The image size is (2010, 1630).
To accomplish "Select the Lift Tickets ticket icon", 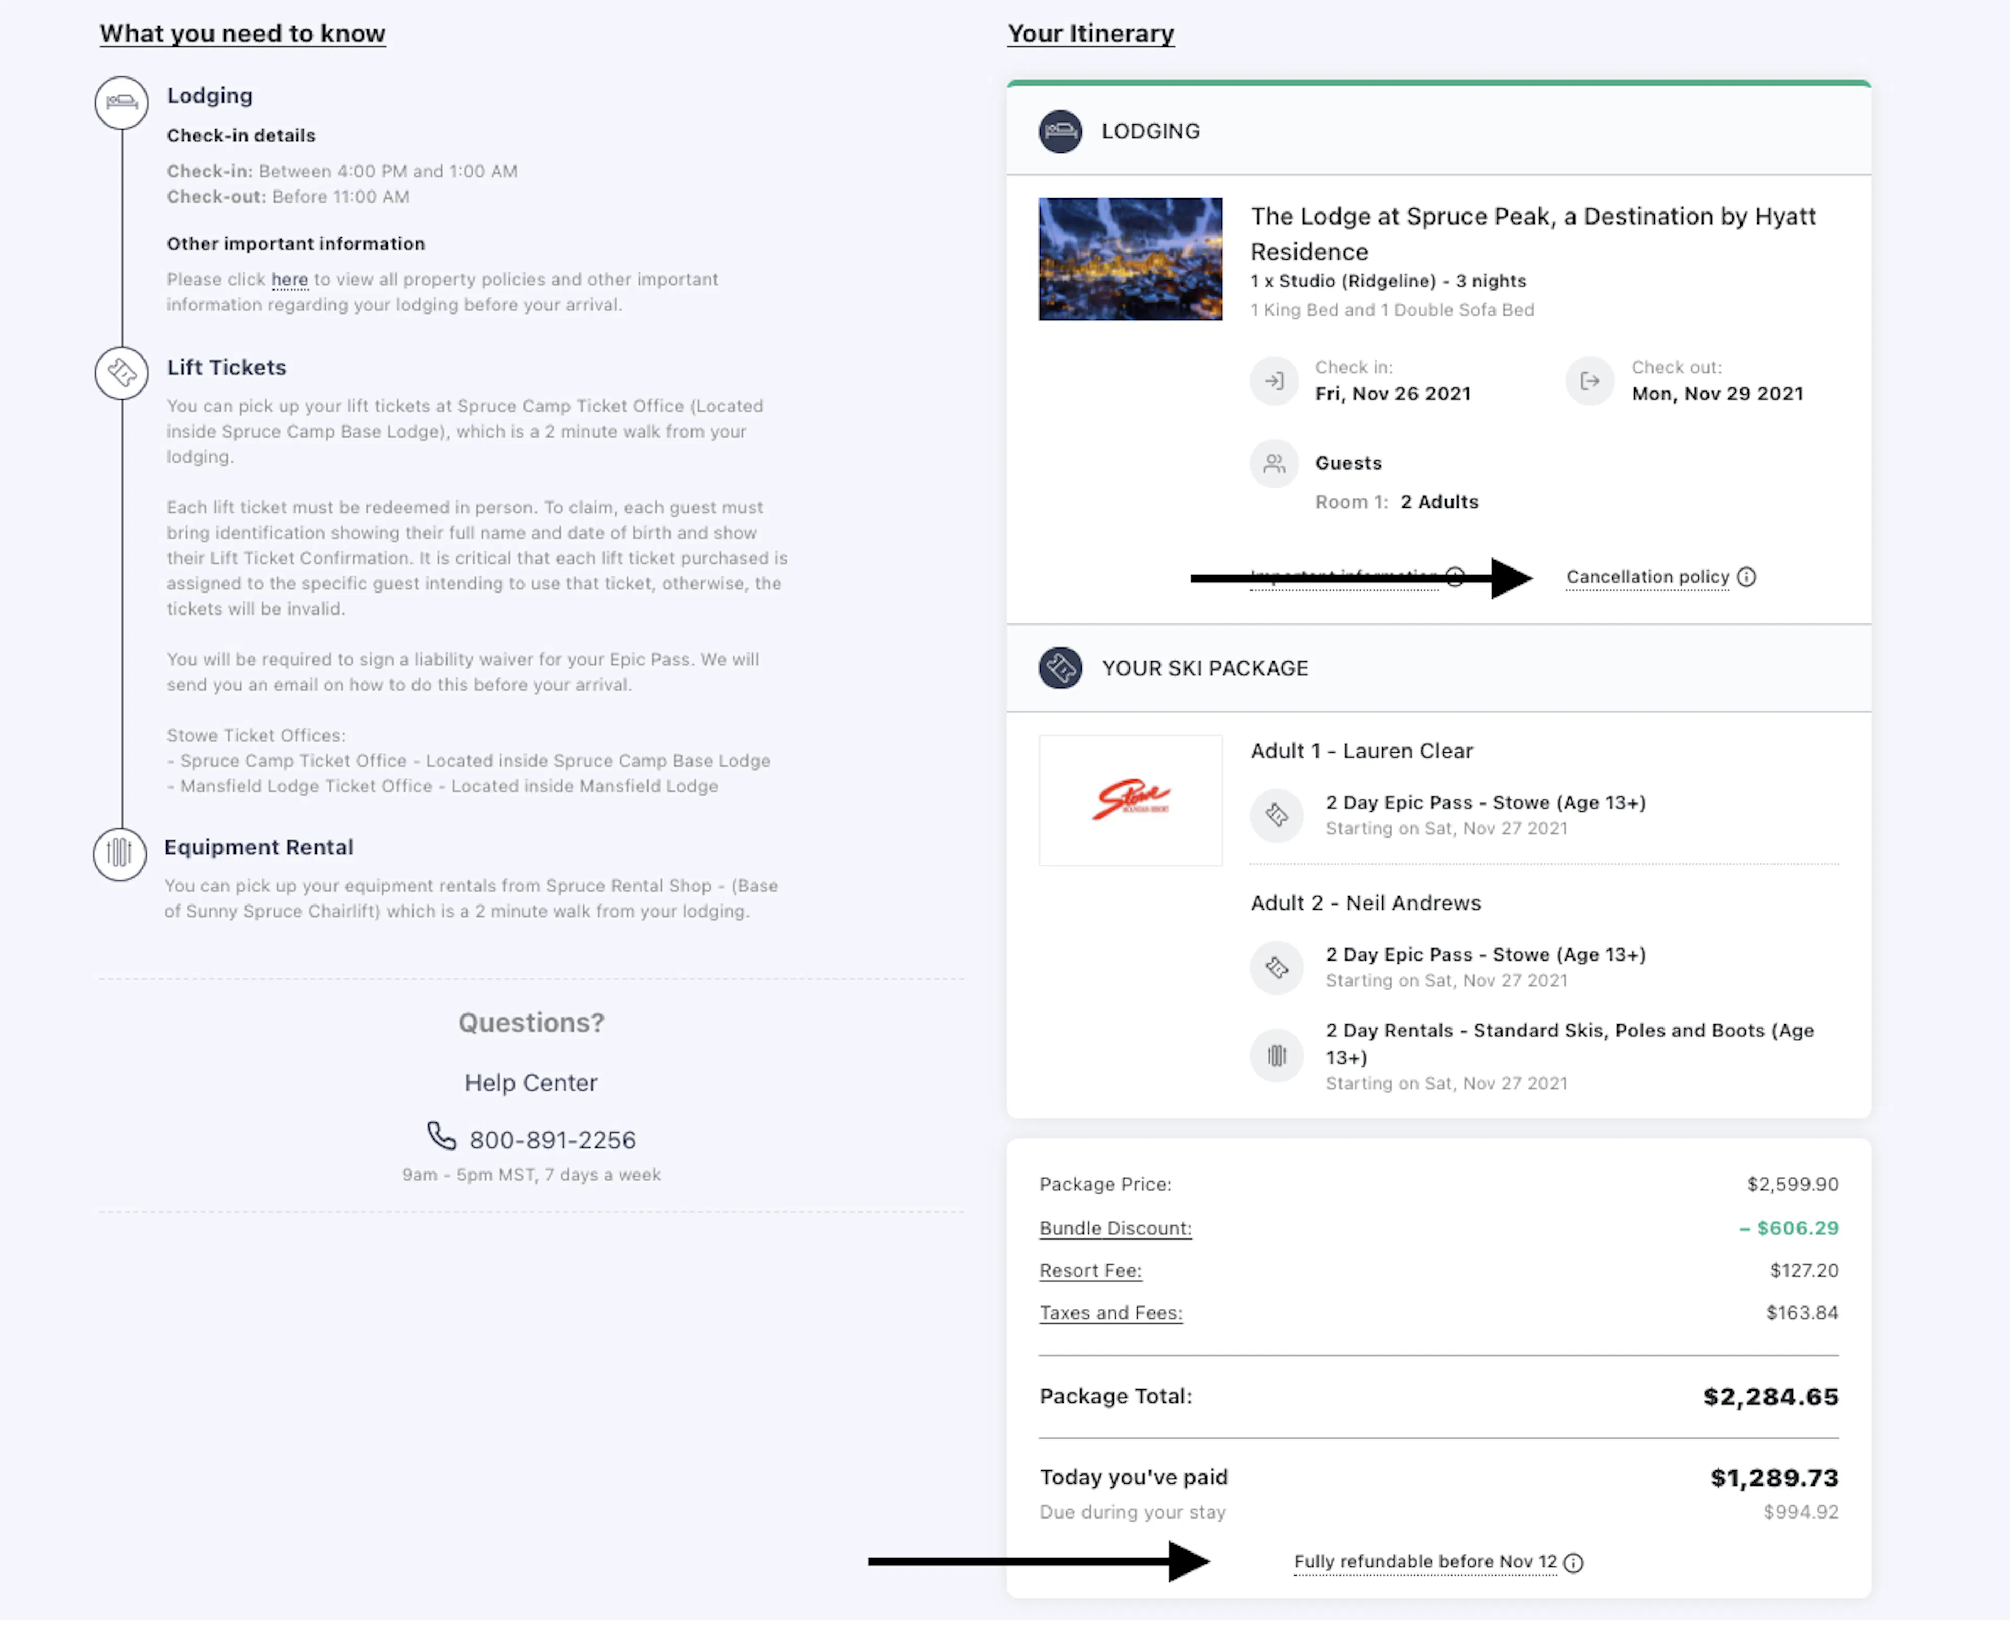I will point(121,373).
